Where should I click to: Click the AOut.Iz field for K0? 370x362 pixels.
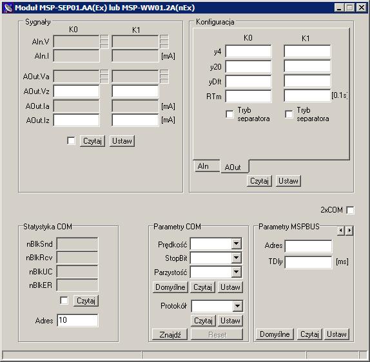76,120
